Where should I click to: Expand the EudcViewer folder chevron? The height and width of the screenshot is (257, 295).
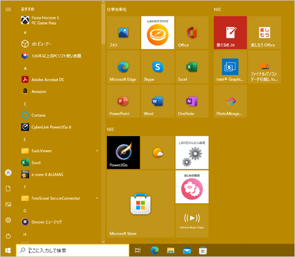click(97, 150)
